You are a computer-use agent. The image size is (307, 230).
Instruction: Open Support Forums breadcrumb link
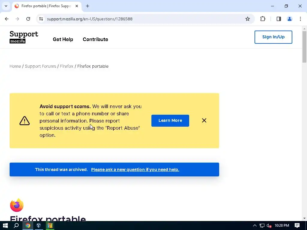(x=40, y=66)
